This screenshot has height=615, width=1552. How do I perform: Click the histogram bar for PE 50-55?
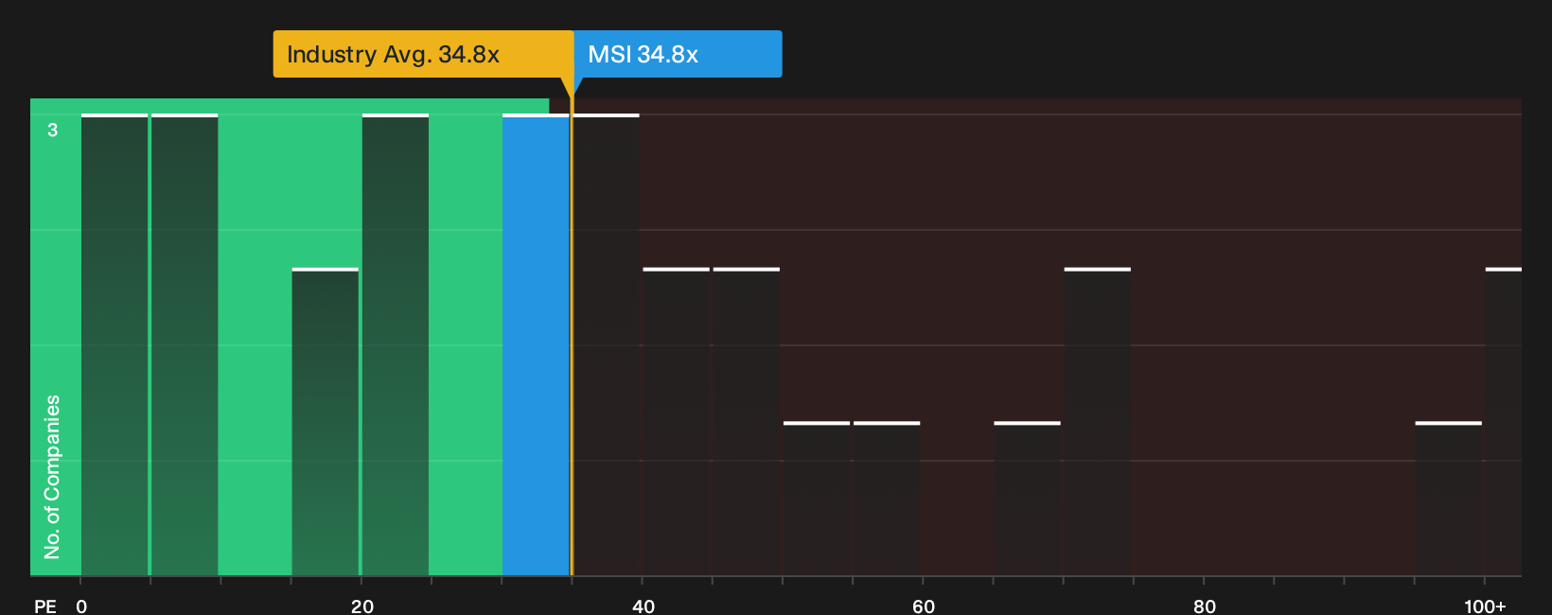point(817,499)
